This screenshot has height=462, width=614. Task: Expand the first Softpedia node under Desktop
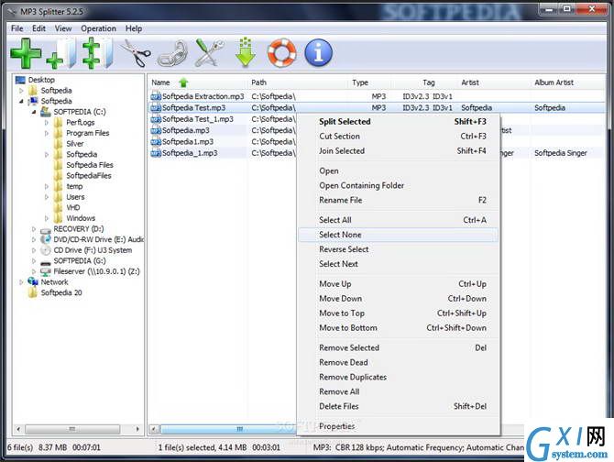coord(21,91)
